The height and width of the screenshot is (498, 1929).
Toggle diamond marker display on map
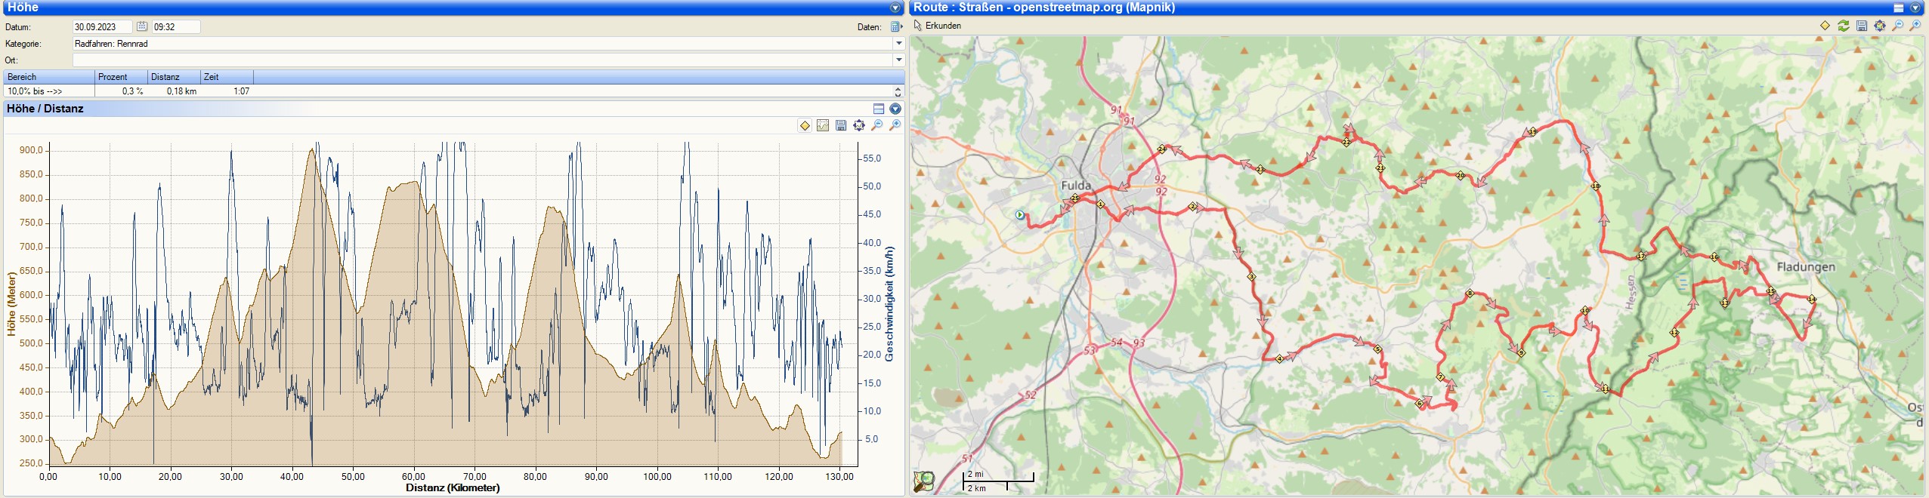point(1825,26)
